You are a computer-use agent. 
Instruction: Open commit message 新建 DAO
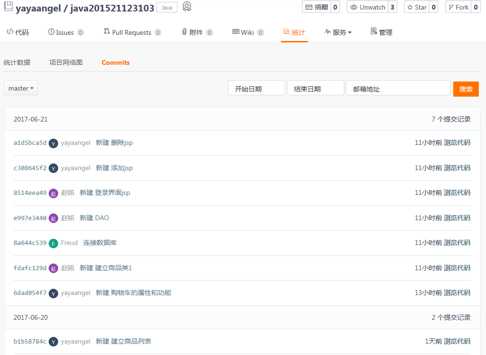point(94,218)
